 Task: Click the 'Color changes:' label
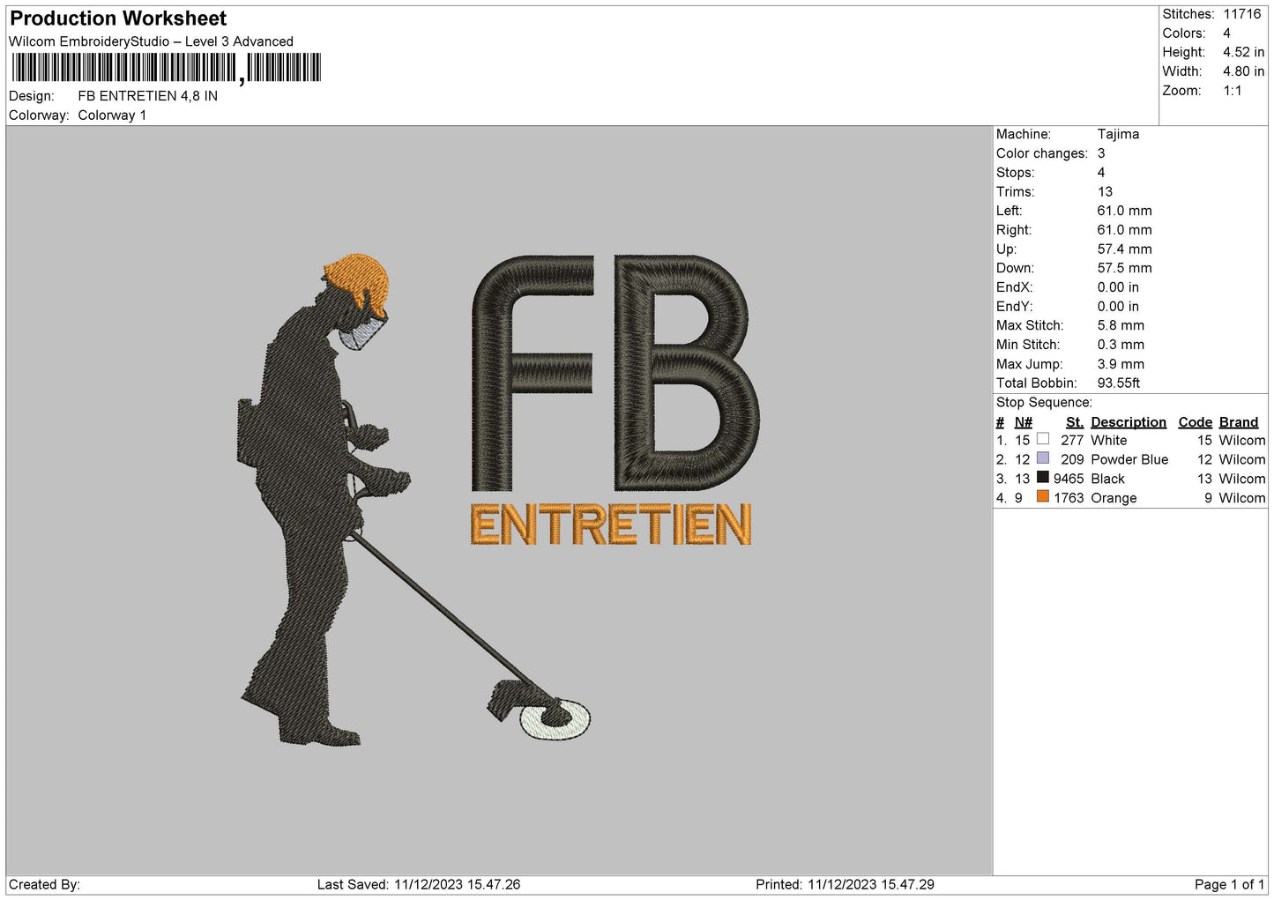click(1042, 153)
